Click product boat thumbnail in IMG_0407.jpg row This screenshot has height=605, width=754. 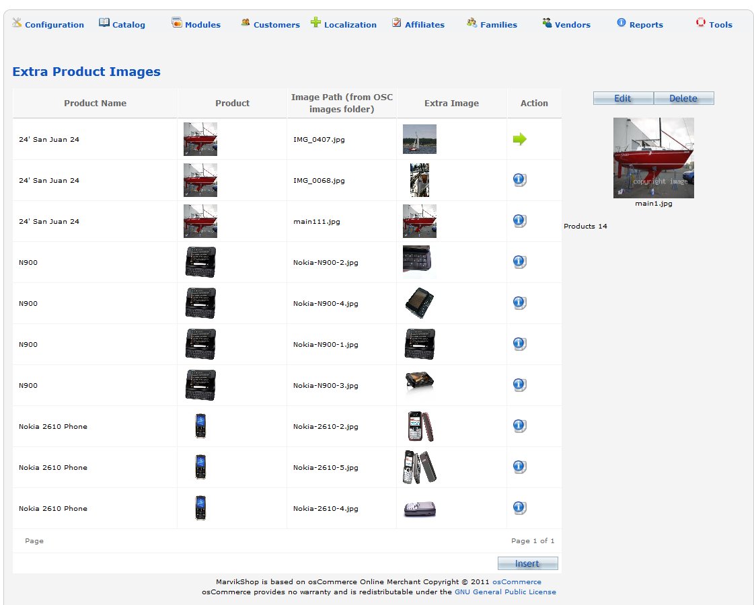[200, 139]
